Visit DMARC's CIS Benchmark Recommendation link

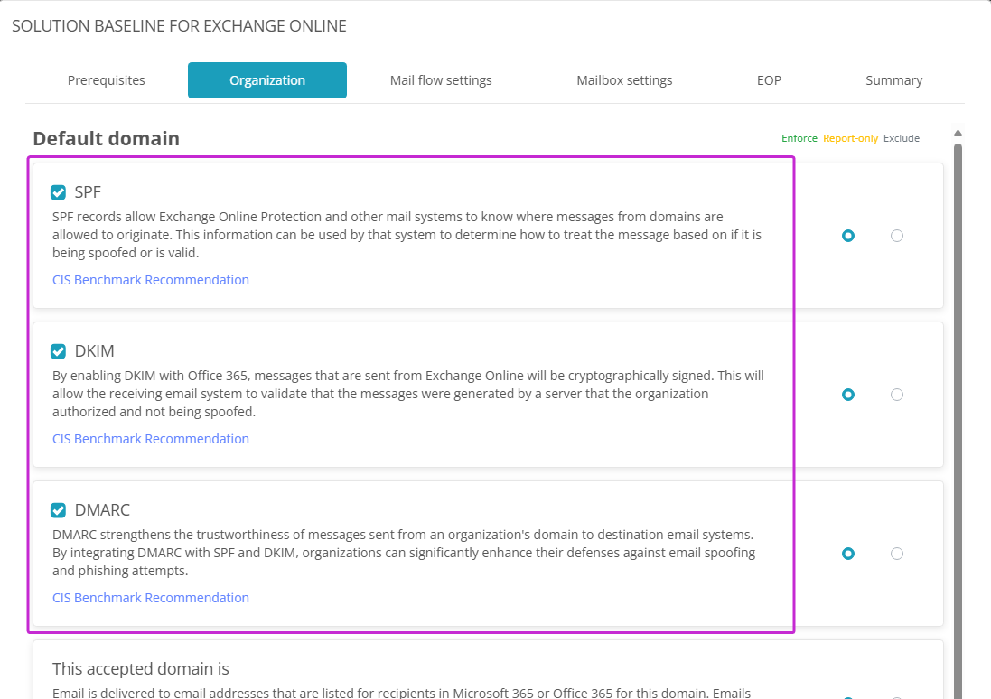[151, 598]
